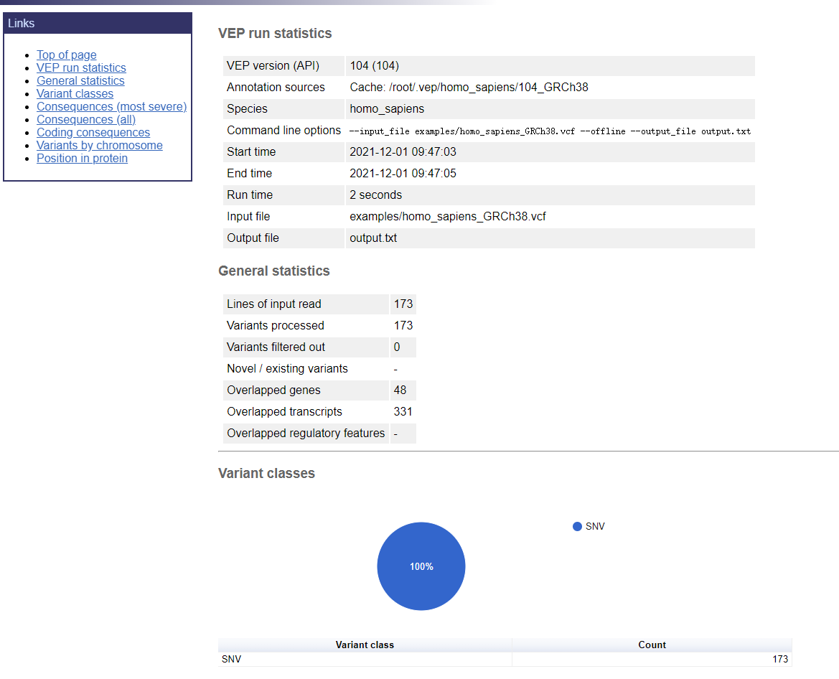The width and height of the screenshot is (839, 679).
Task: Click the General statistics heading
Action: [x=274, y=271]
